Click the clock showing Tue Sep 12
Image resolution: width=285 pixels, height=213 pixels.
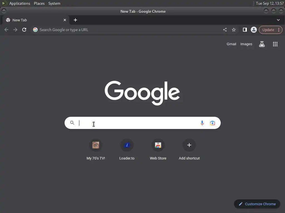(270, 3)
